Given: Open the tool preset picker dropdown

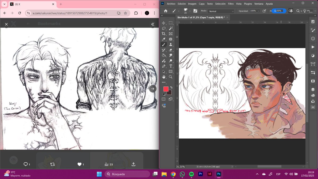Looking at the screenshot, I should click(x=179, y=11).
